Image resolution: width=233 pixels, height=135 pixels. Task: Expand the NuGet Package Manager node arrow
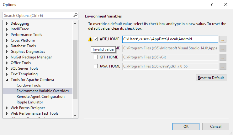(x=7, y=57)
